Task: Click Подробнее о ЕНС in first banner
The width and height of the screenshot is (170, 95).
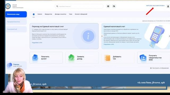Action: [37, 43]
